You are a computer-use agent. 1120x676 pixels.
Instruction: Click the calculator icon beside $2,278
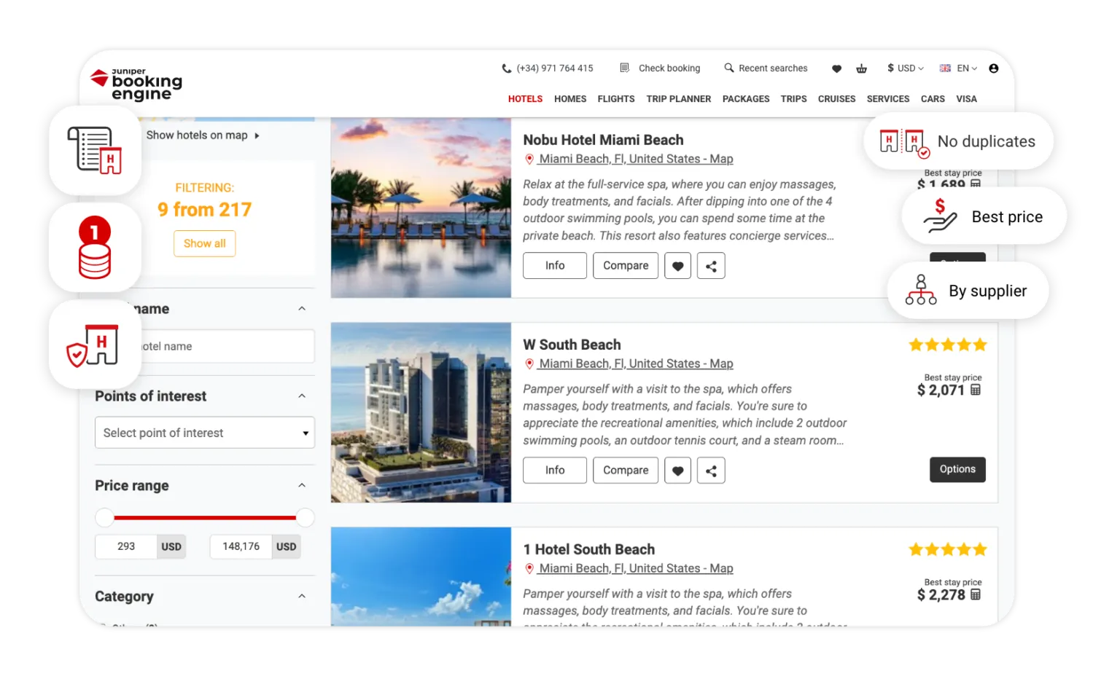click(976, 595)
